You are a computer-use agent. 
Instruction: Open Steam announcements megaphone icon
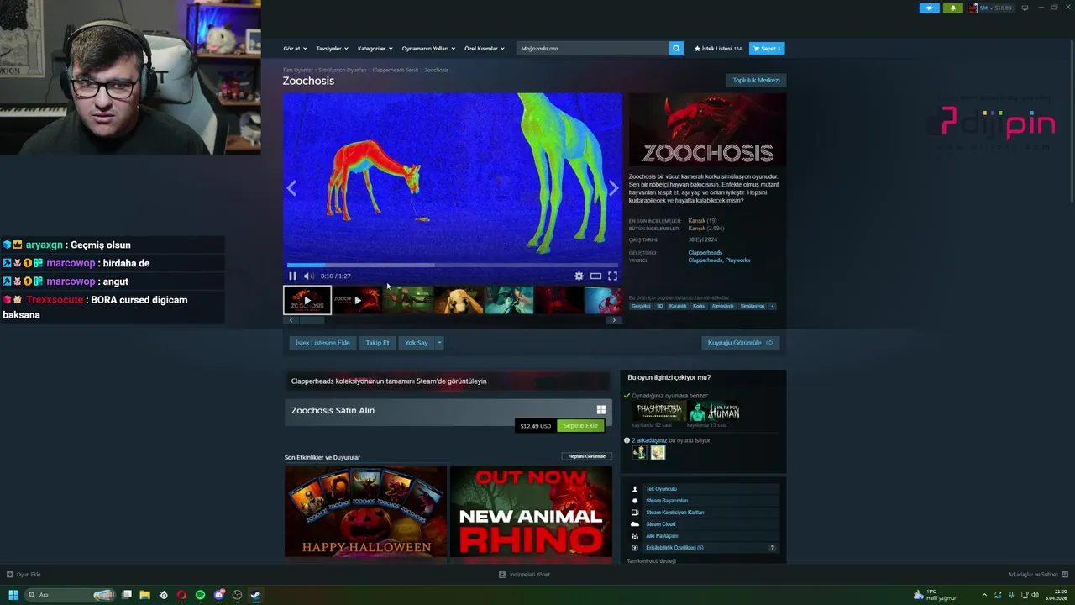[930, 8]
